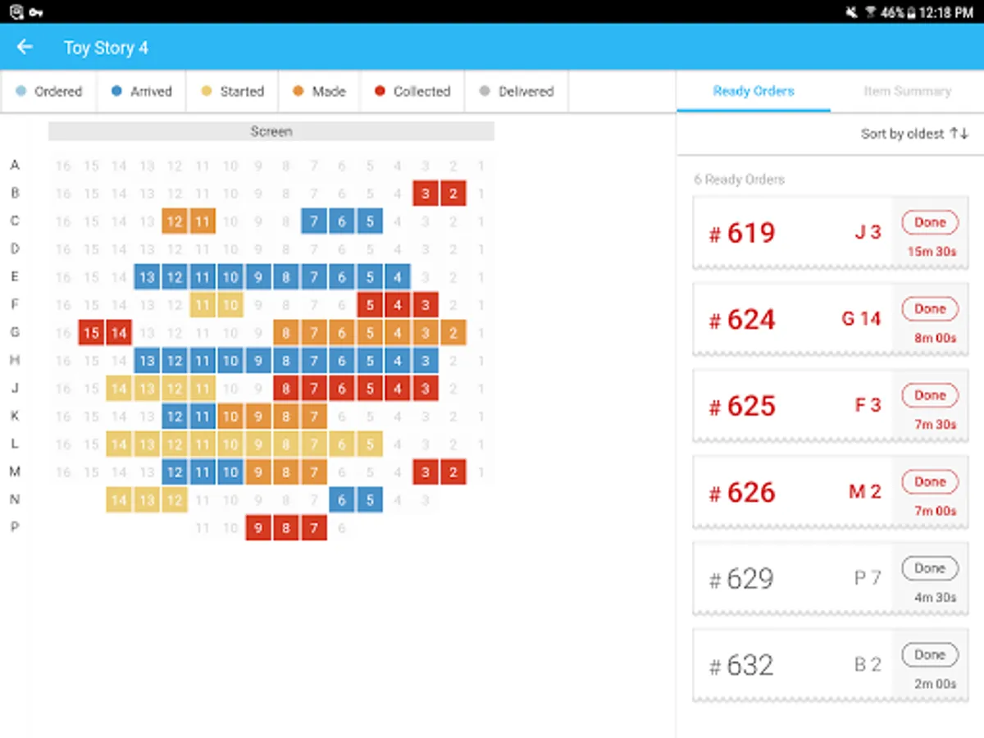Go back with the arrow icon
This screenshot has height=738, width=984.
pyautogui.click(x=25, y=47)
